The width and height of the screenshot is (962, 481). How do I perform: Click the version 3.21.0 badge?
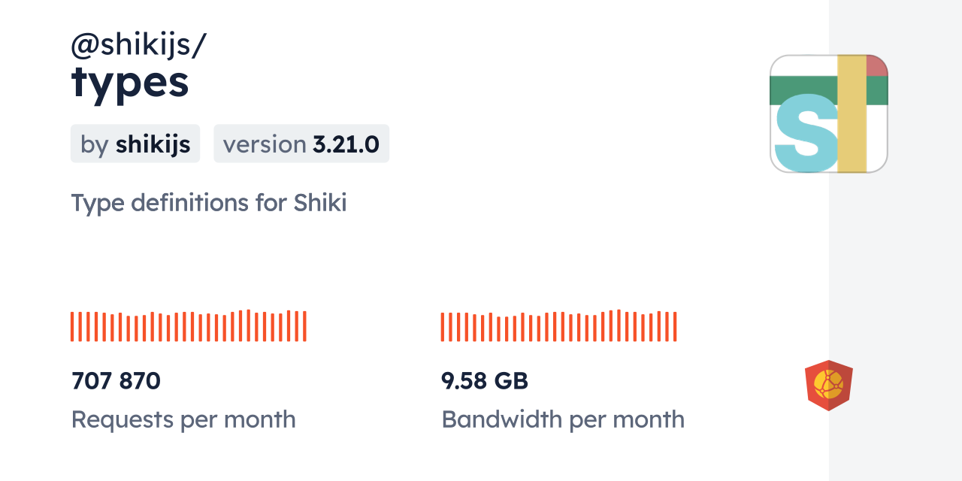point(301,144)
